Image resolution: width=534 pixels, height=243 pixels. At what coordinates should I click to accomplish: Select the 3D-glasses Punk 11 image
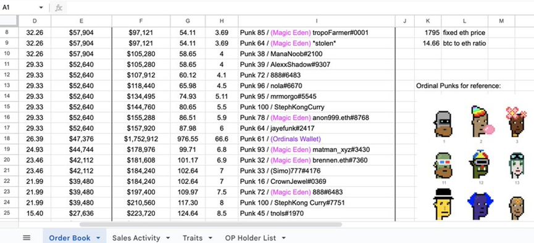(443, 166)
